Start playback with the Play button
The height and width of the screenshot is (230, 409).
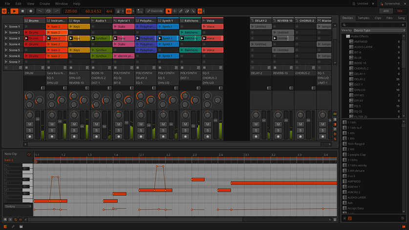14,11
